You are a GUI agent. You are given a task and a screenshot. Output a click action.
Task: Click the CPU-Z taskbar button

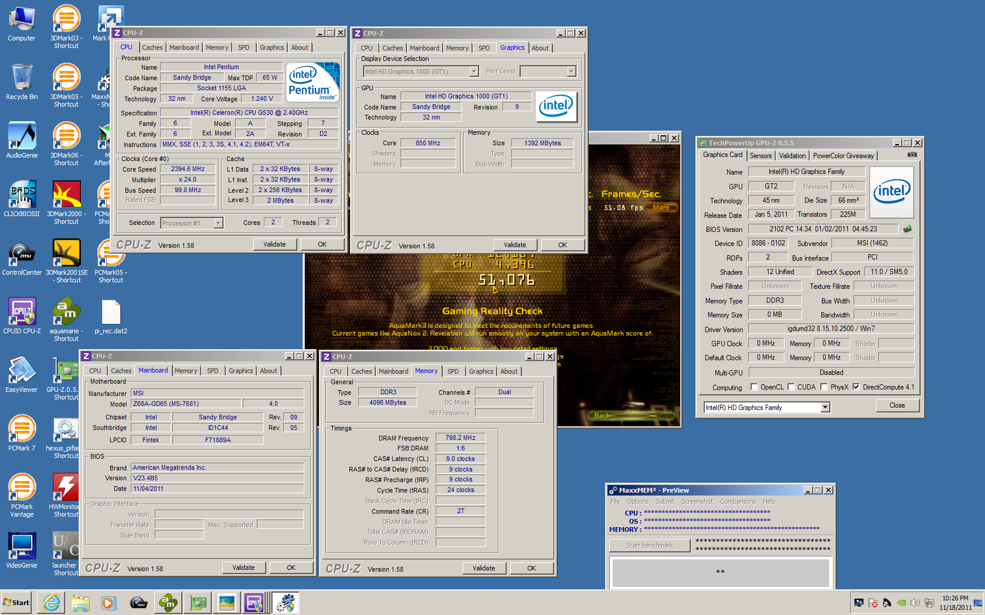click(254, 603)
